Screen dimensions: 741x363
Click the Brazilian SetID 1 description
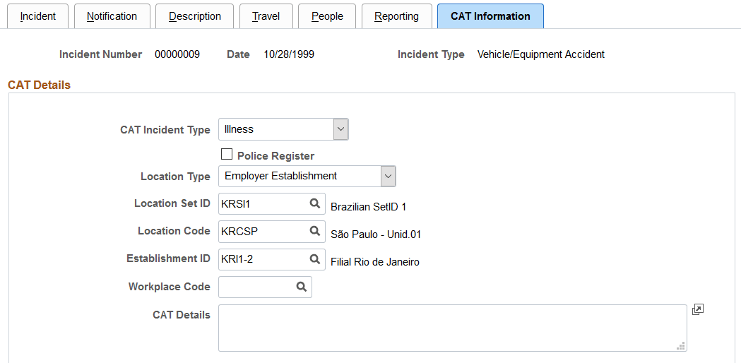[368, 206]
